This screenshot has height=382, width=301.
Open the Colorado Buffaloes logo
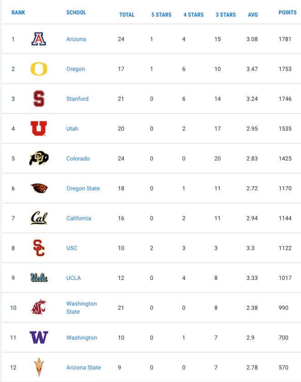click(39, 158)
